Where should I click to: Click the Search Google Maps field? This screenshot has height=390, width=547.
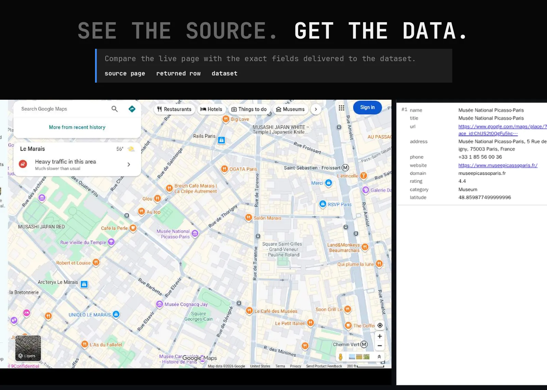coord(63,109)
